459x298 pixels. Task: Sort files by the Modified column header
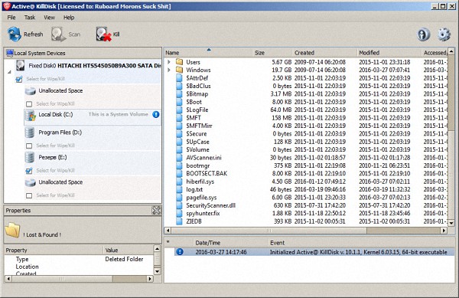(389, 53)
